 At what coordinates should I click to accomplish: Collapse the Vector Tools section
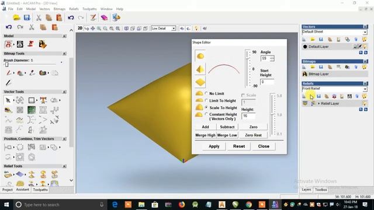point(64,92)
